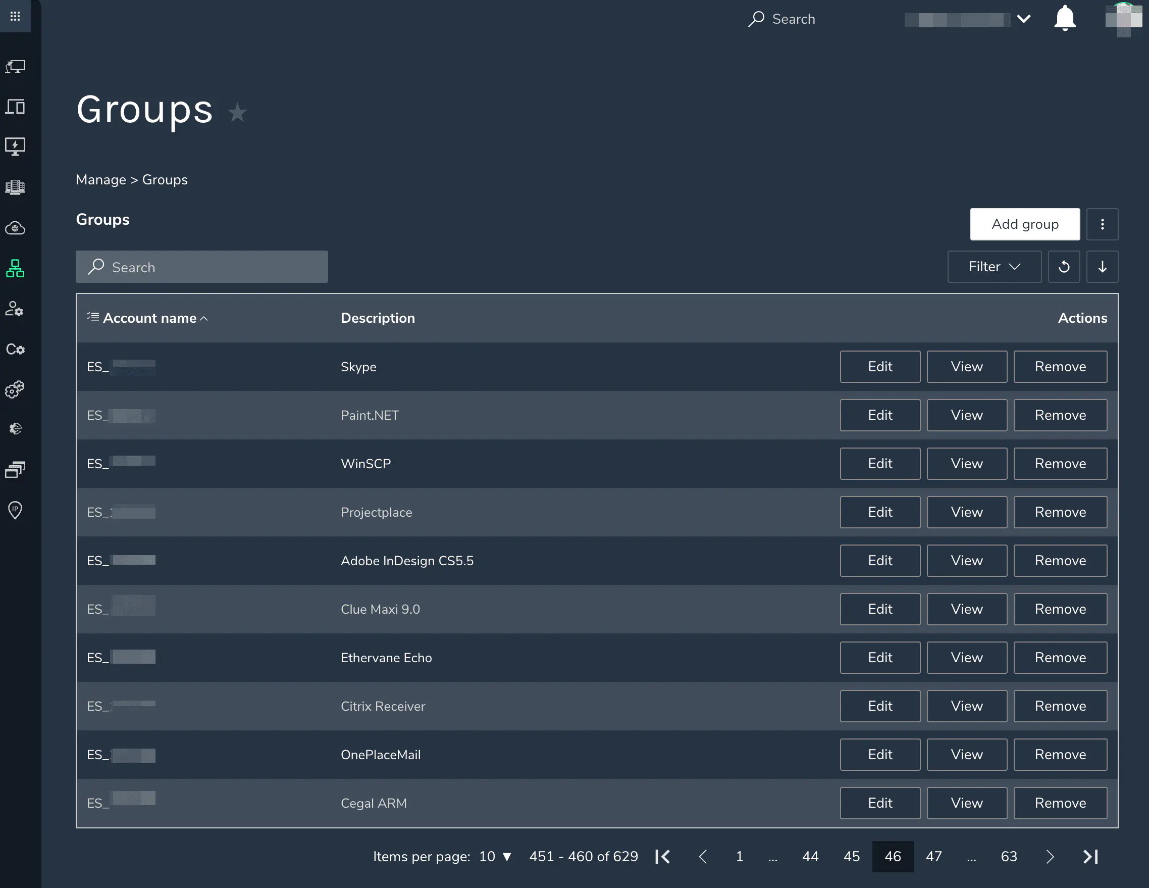
Task: Remove the Skype group
Action: coord(1060,366)
